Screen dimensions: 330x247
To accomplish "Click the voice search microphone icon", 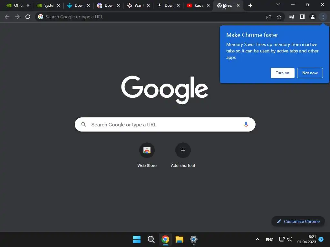I will point(246,124).
